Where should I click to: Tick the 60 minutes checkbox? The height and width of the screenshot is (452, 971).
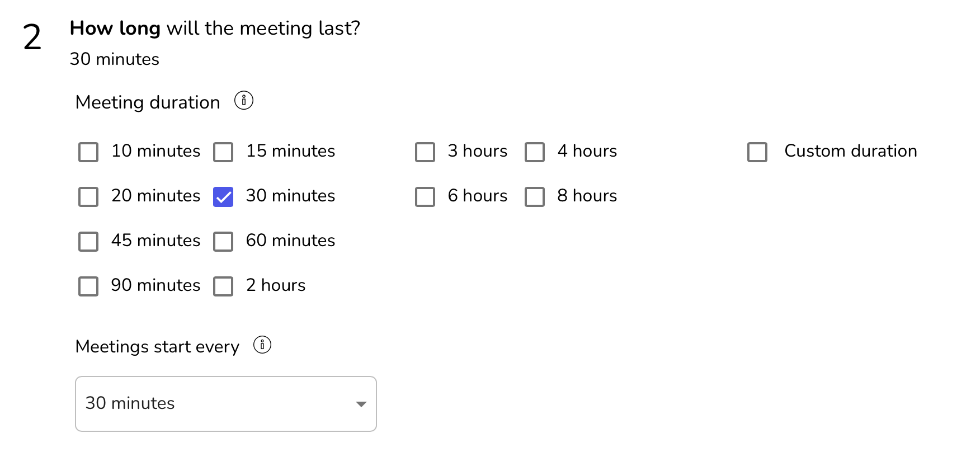223,241
